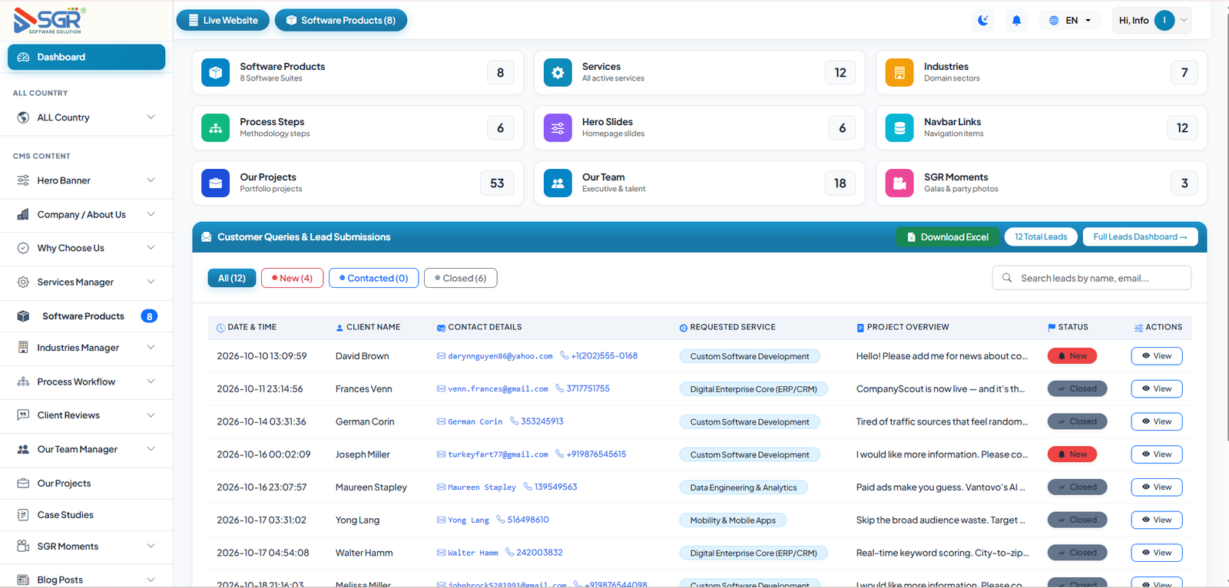Screen dimensions: 1229x588
Task: Click the SGR Software Solution logo
Action: [x=50, y=20]
